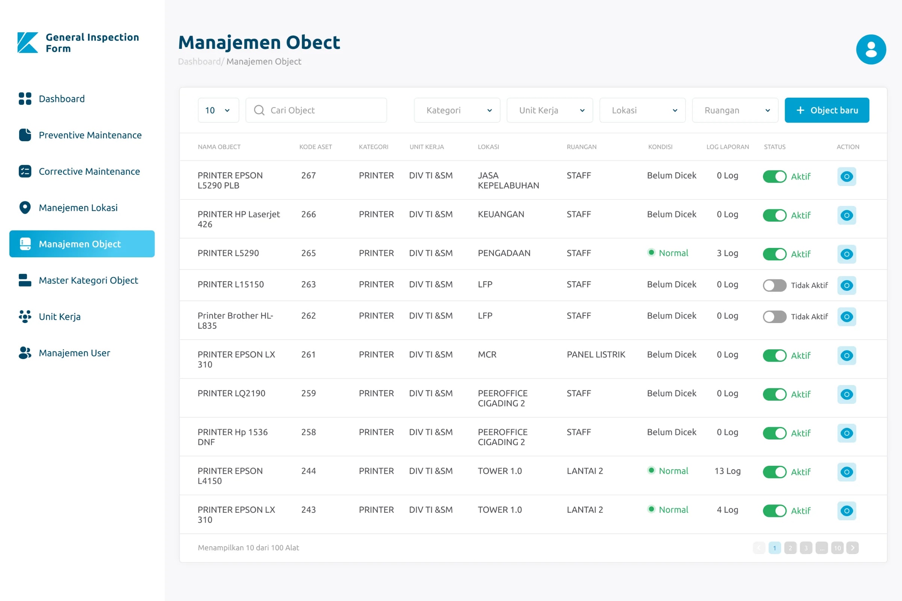The width and height of the screenshot is (902, 601).
Task: Open view icon for asset code 261
Action: [846, 355]
